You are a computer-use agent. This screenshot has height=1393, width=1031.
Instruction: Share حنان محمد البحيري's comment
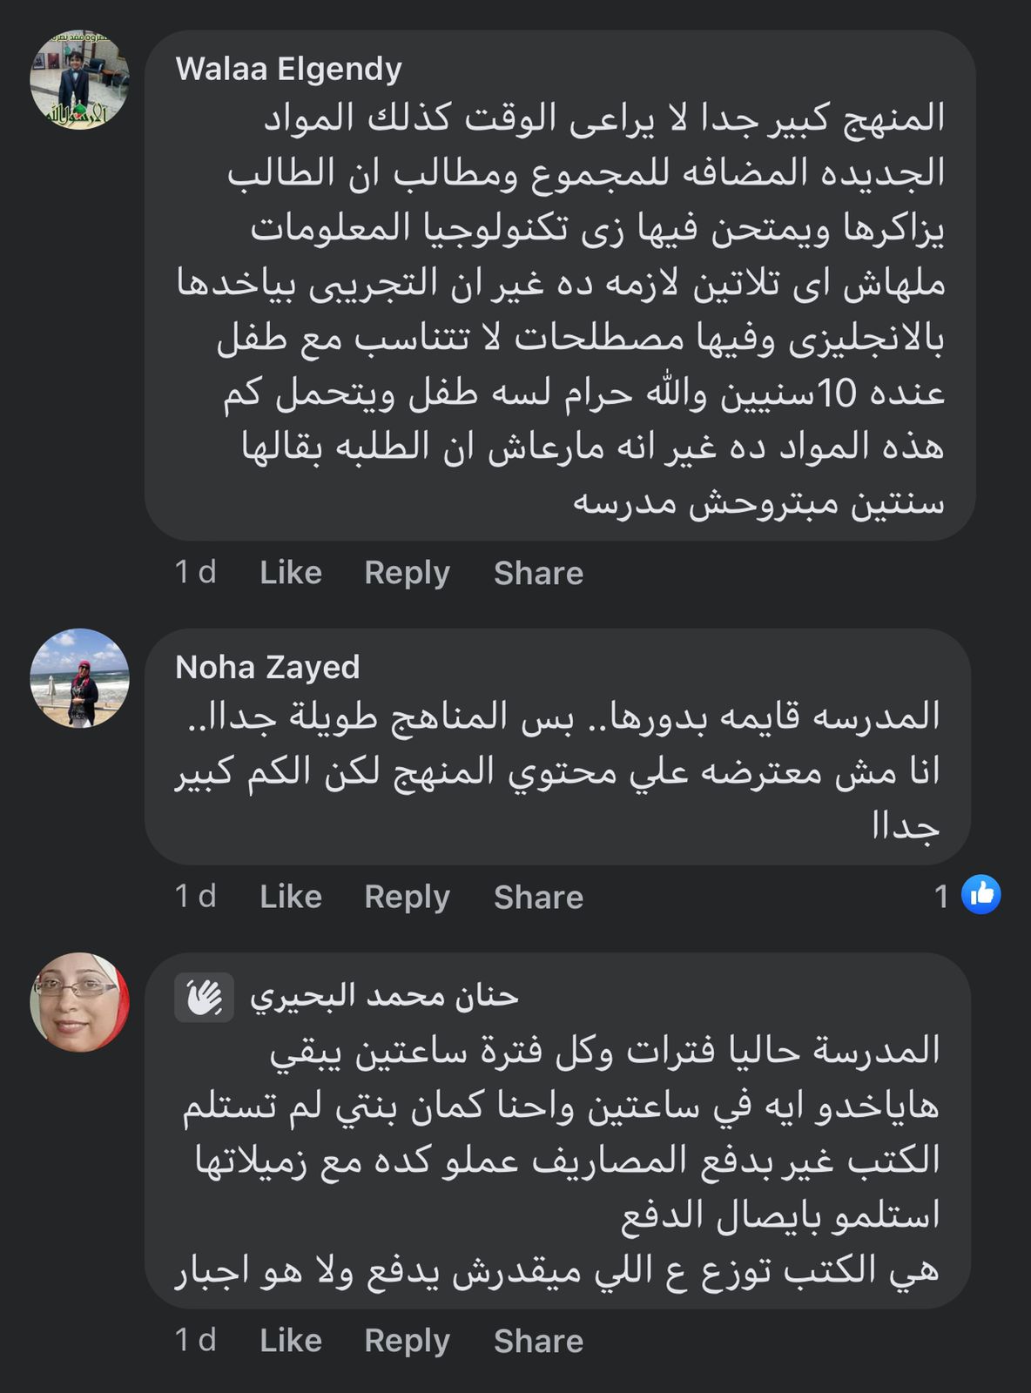tap(538, 1341)
